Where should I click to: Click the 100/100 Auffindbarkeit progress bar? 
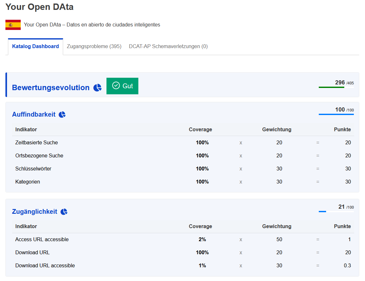(x=336, y=114)
